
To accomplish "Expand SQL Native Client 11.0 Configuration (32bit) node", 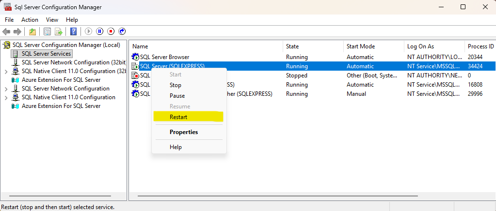I will click(6, 71).
